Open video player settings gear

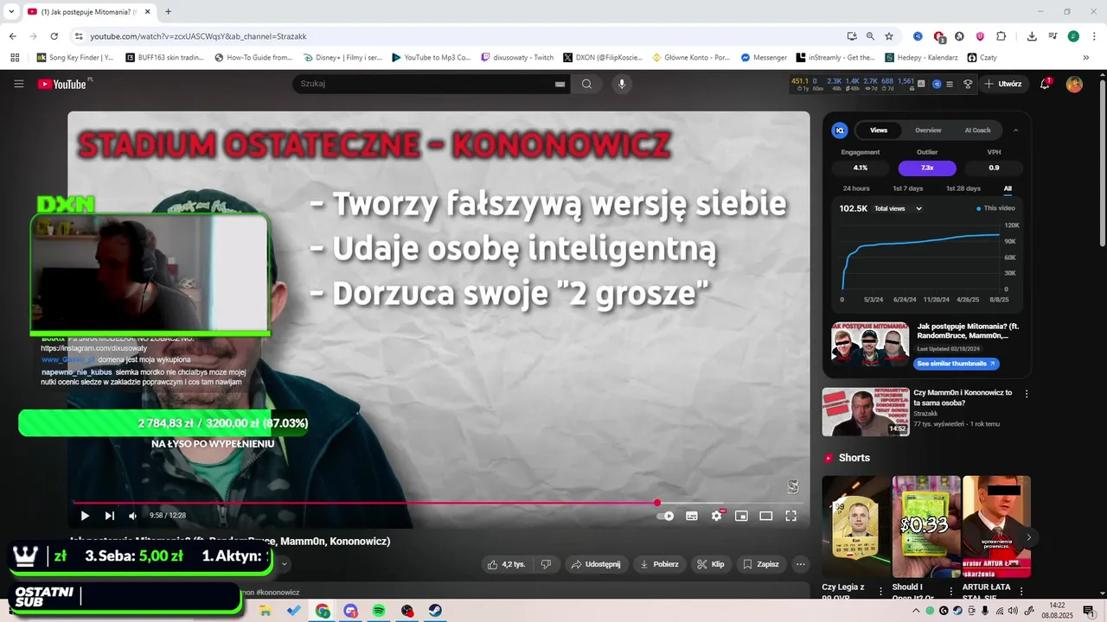(x=717, y=516)
